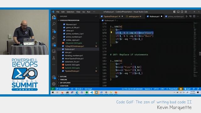Open remote window indicator in status bar

(53, 89)
